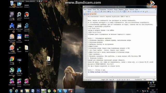
Task: Open the Файл menu in Notepad++
Action: pyautogui.click(x=85, y=10)
